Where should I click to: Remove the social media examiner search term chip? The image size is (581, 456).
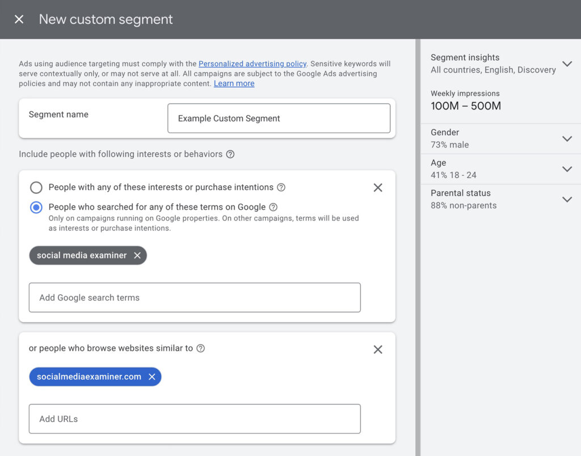click(137, 255)
